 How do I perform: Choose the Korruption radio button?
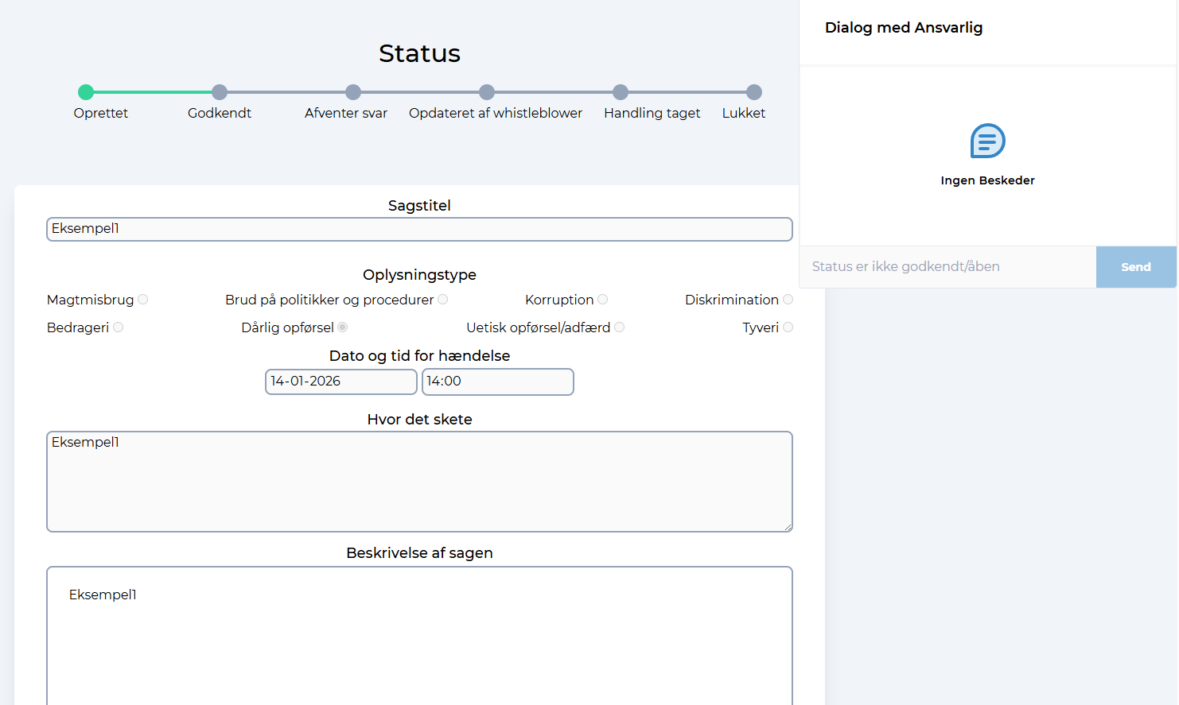point(603,300)
